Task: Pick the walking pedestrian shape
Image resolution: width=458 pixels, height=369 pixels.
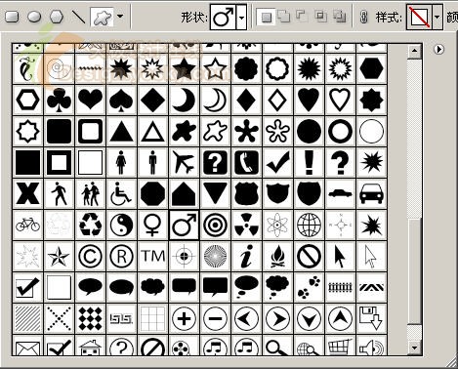Action: (x=59, y=193)
